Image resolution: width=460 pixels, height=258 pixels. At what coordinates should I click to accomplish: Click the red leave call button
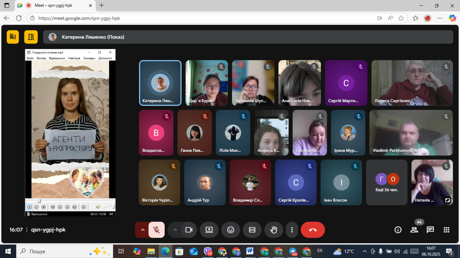coord(313,230)
